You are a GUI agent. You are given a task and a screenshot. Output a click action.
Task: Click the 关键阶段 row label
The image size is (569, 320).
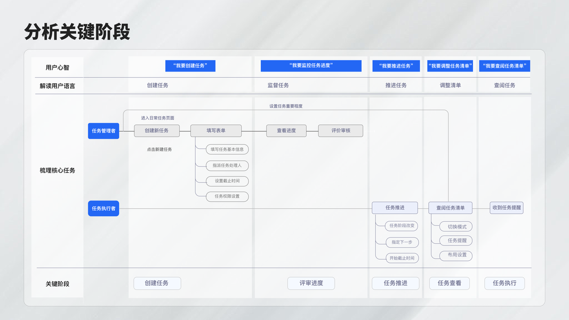point(58,284)
